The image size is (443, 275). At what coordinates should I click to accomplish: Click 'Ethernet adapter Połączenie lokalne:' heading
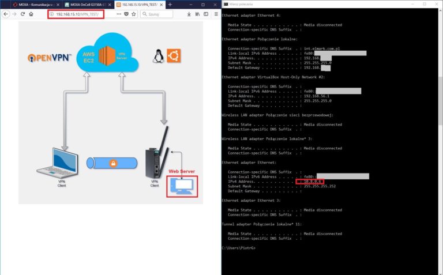[260, 39]
